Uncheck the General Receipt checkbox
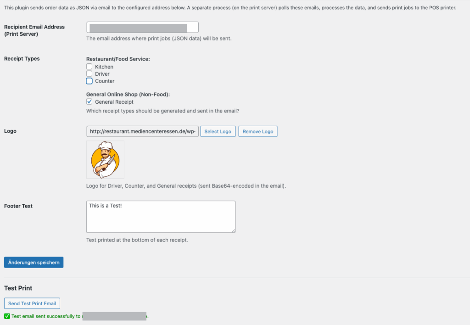Viewport: 470px width, 325px height. pyautogui.click(x=90, y=101)
